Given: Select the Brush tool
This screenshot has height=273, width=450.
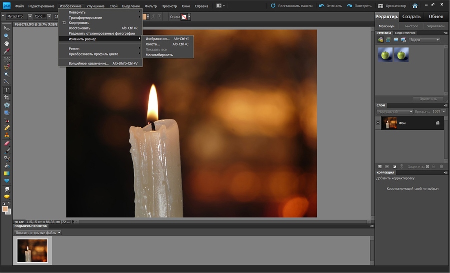Looking at the screenshot, I should click(7, 151).
